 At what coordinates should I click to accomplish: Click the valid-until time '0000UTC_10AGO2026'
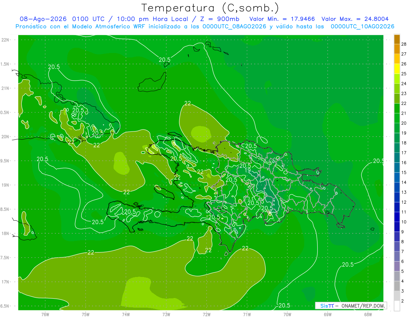tap(362, 26)
